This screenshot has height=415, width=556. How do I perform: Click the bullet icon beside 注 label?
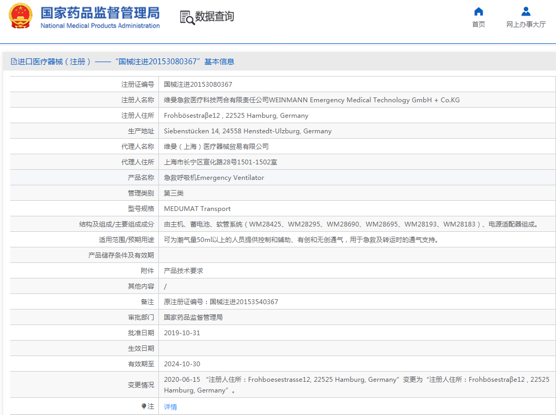point(144,406)
